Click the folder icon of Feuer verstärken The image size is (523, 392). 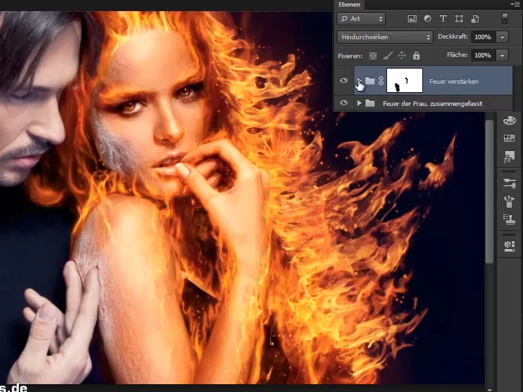pyautogui.click(x=369, y=80)
